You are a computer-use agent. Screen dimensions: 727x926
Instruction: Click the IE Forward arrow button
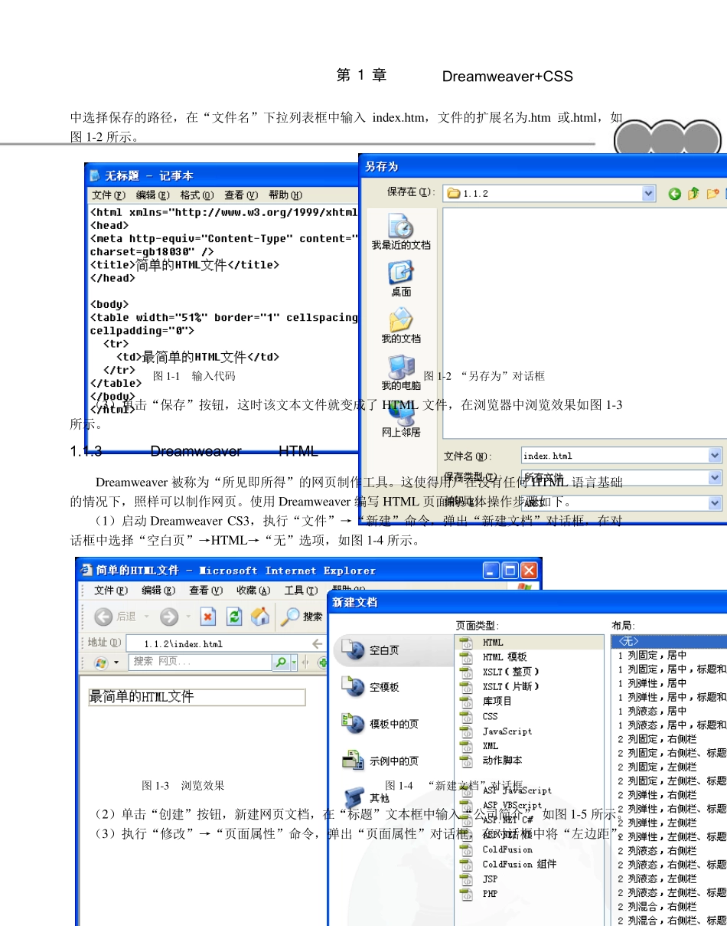(x=169, y=617)
